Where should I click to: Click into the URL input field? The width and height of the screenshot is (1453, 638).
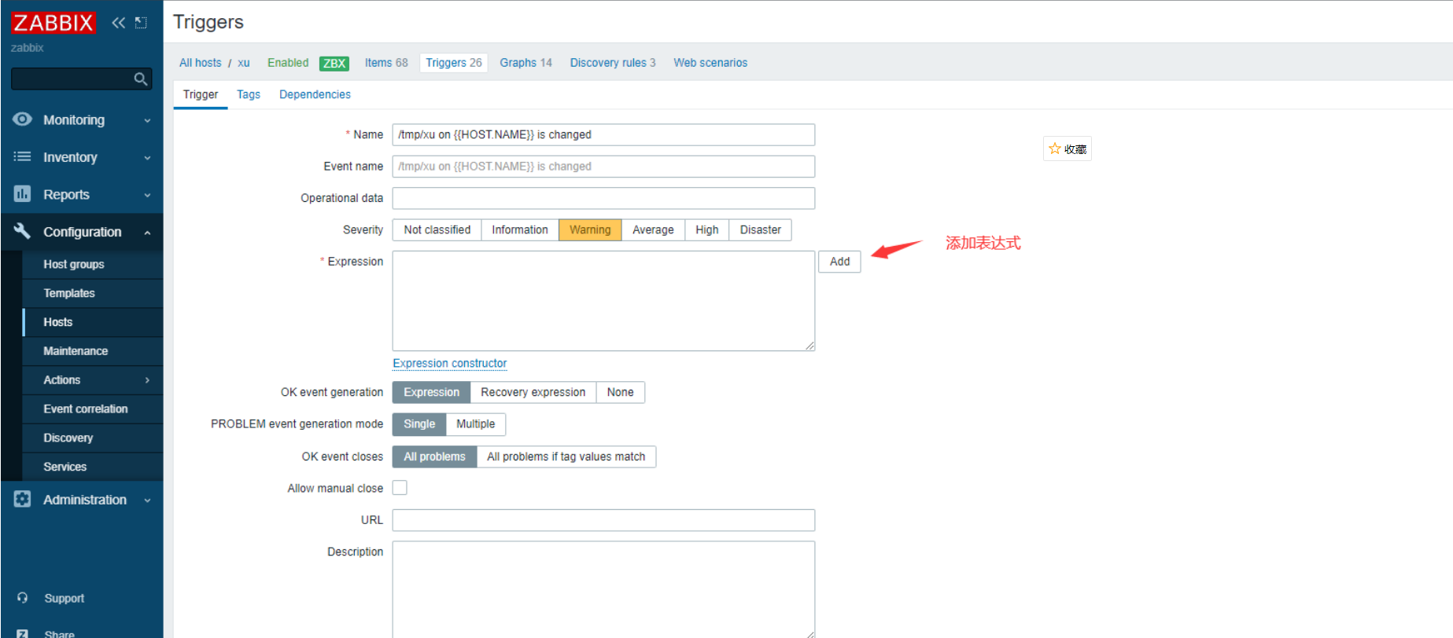tap(603, 520)
